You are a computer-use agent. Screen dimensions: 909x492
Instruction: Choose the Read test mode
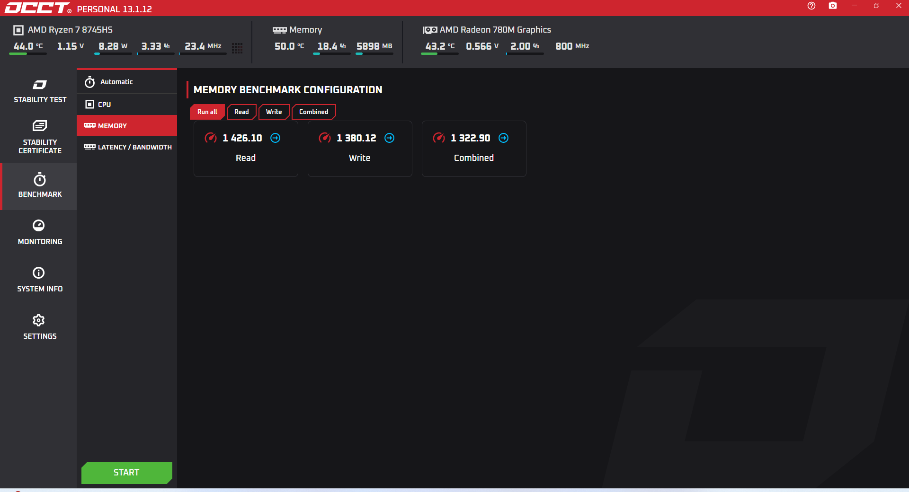(x=241, y=112)
